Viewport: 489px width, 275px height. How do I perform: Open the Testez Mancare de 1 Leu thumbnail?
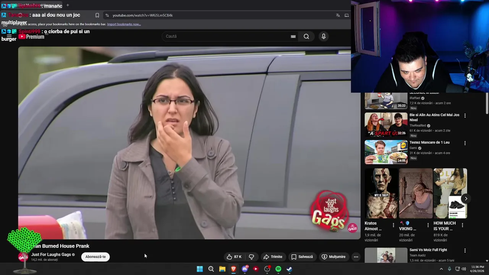386,152
